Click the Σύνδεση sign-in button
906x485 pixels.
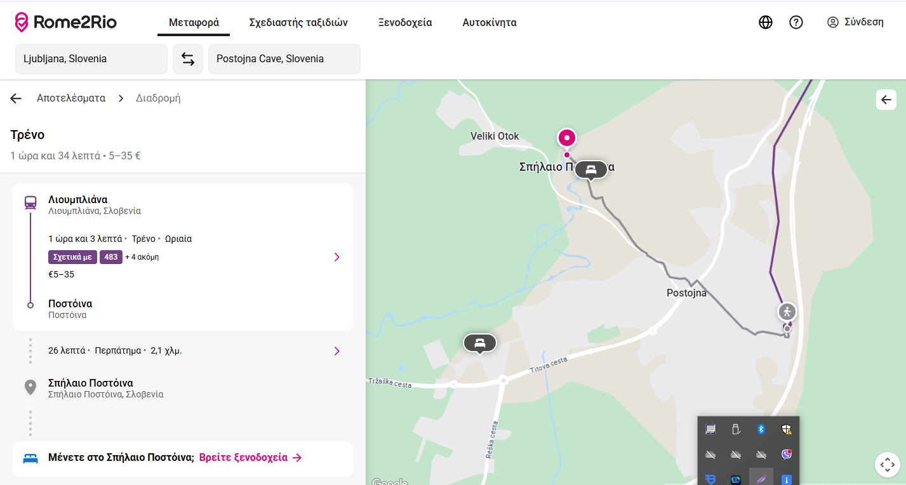pyautogui.click(x=855, y=22)
